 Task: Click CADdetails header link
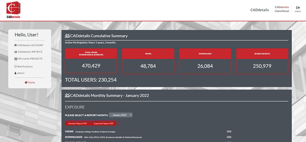[x=260, y=10]
